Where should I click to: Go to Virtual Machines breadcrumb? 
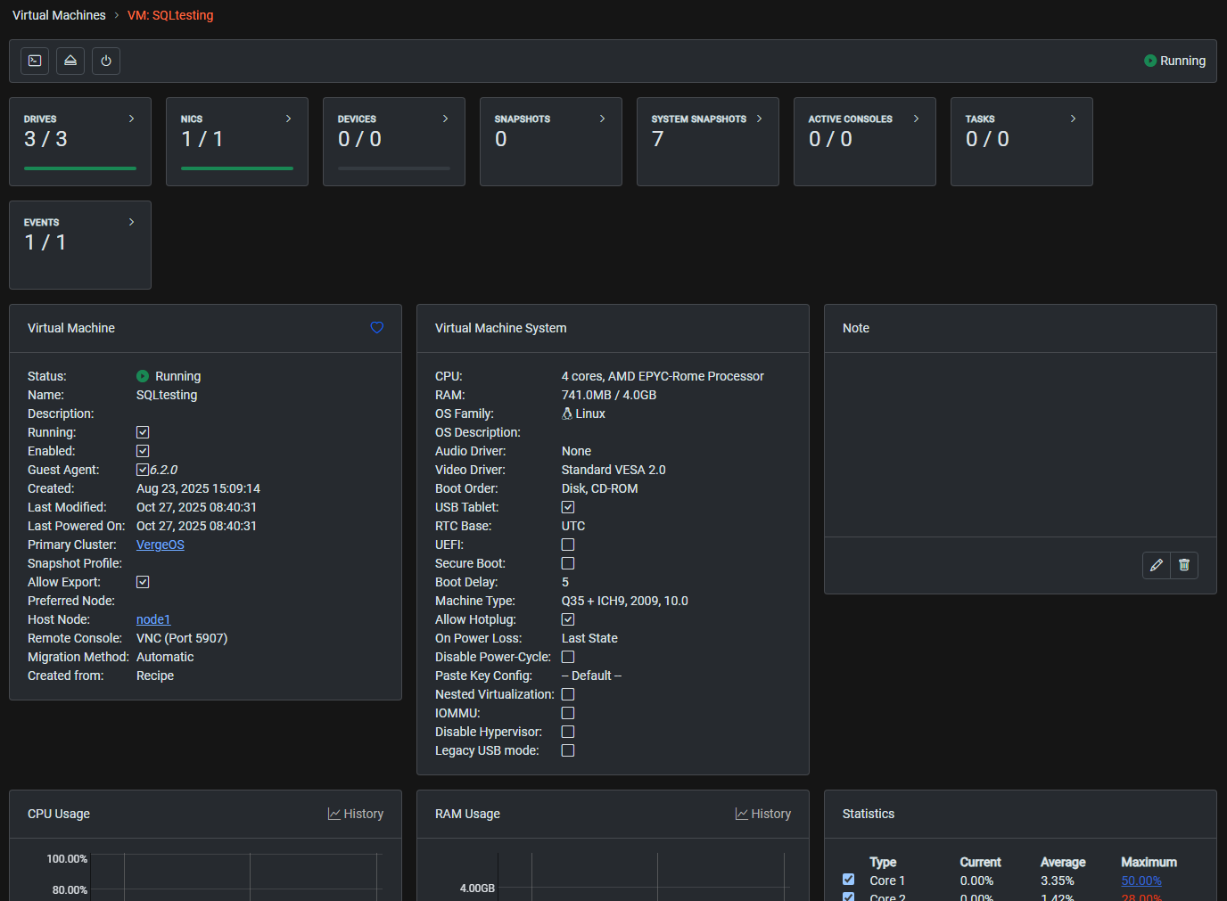tap(59, 15)
